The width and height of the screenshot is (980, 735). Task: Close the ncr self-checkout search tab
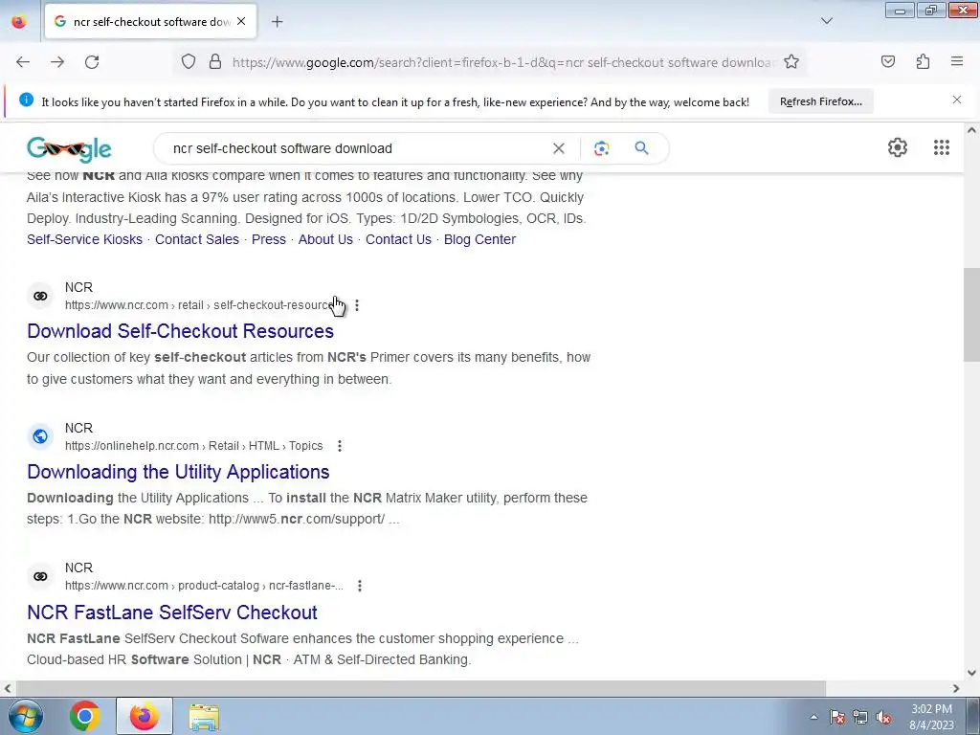tap(241, 21)
